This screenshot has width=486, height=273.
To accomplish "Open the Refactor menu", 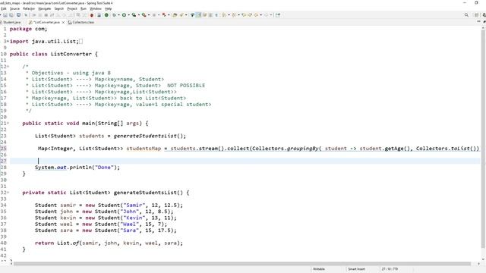I will (x=29, y=8).
